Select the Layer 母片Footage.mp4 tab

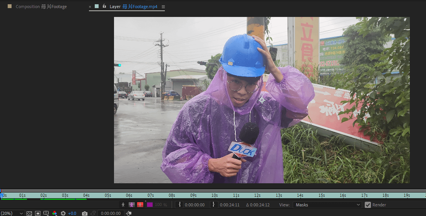pos(133,7)
